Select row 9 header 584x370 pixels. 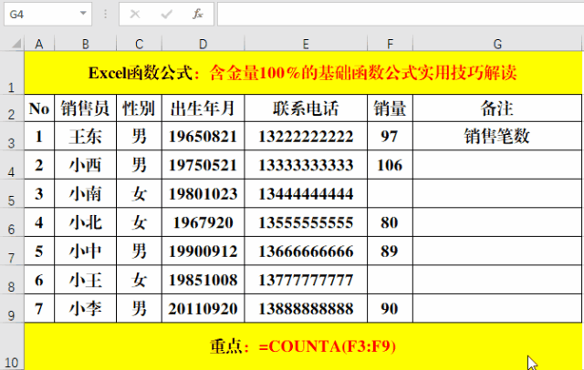[12, 308]
